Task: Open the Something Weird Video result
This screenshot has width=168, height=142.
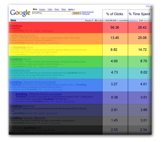Action: pos(22,106)
